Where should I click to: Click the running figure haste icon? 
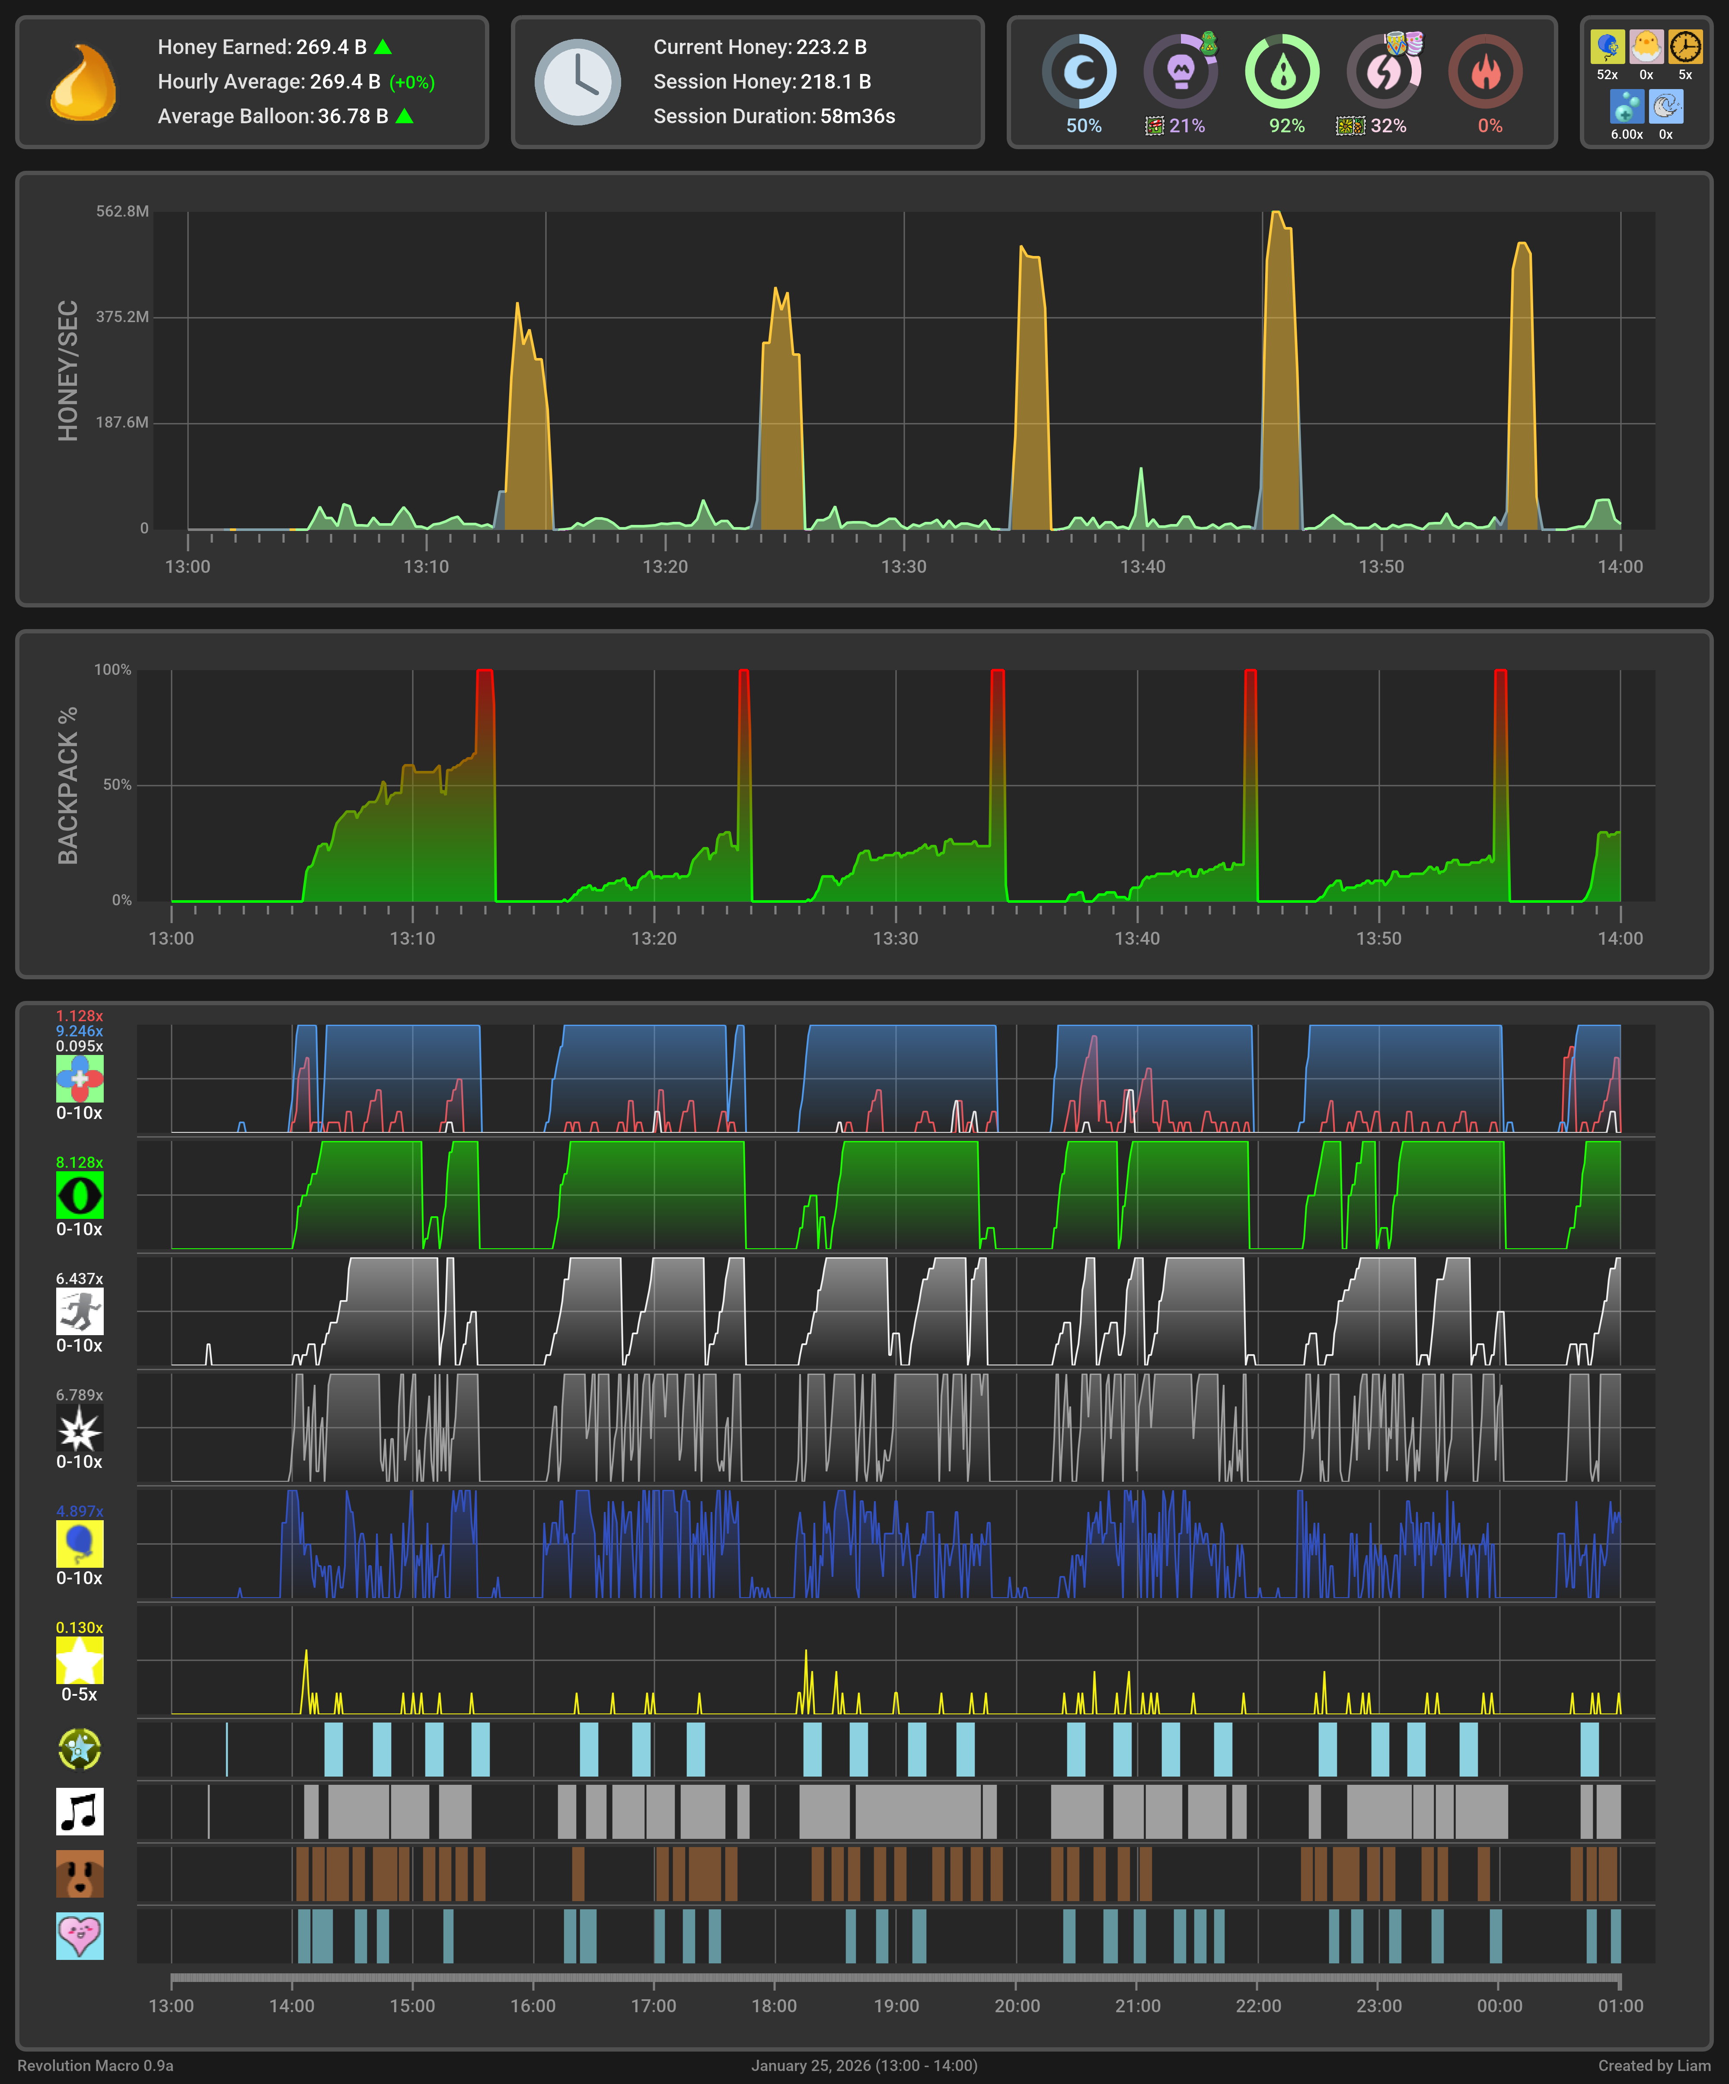tap(80, 1311)
